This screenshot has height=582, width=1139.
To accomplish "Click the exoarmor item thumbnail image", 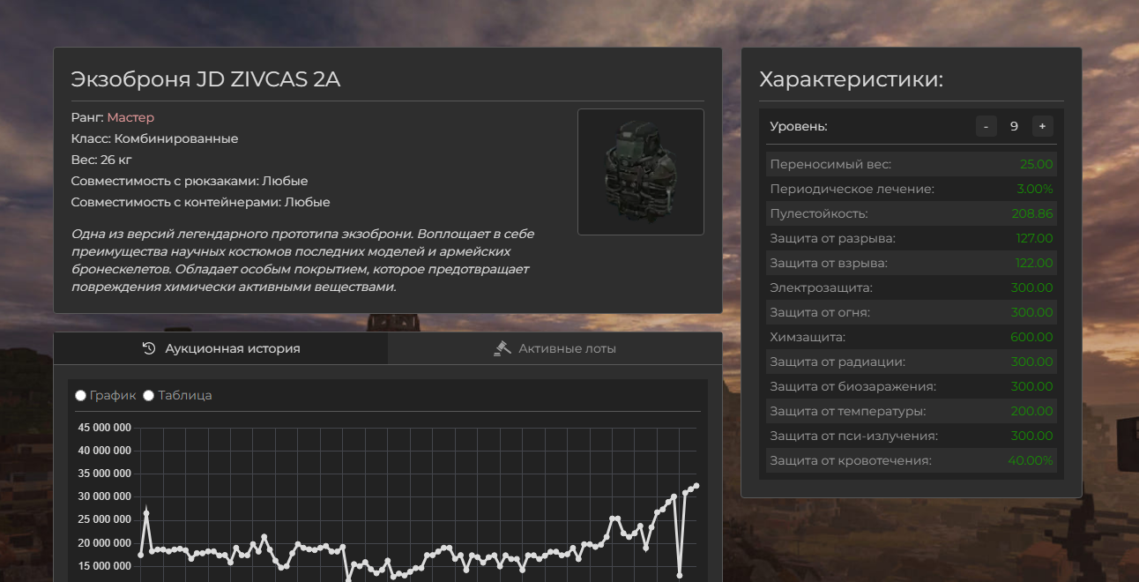I will click(x=641, y=172).
